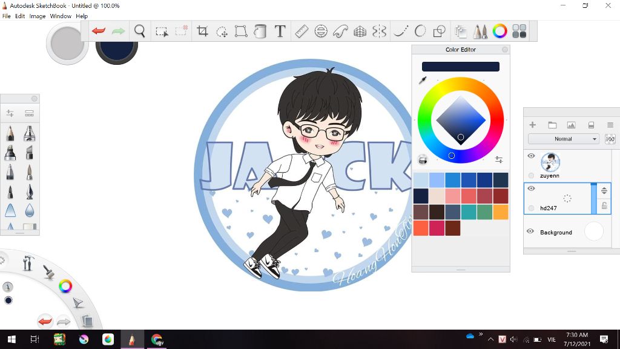This screenshot has width=620, height=349.
Task: Show hidden system tray icons chevron
Action: [x=490, y=339]
